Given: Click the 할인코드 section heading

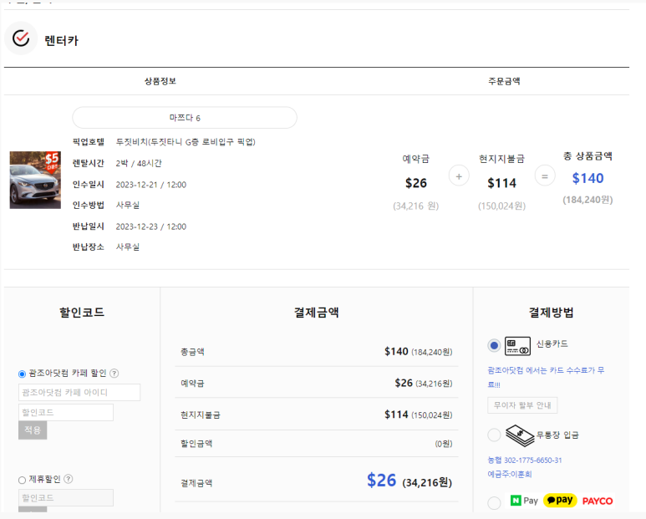Looking at the screenshot, I should tap(82, 313).
